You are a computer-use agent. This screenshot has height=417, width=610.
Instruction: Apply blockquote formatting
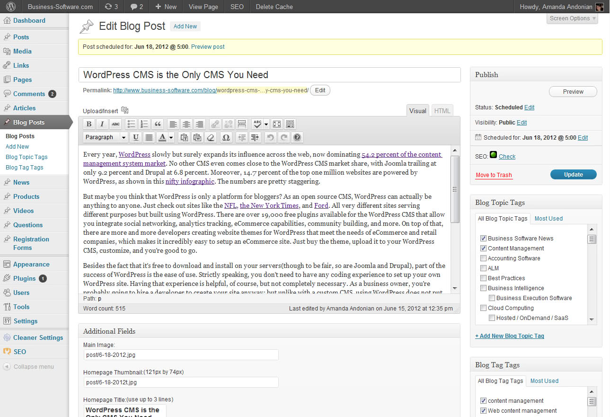[x=158, y=124]
